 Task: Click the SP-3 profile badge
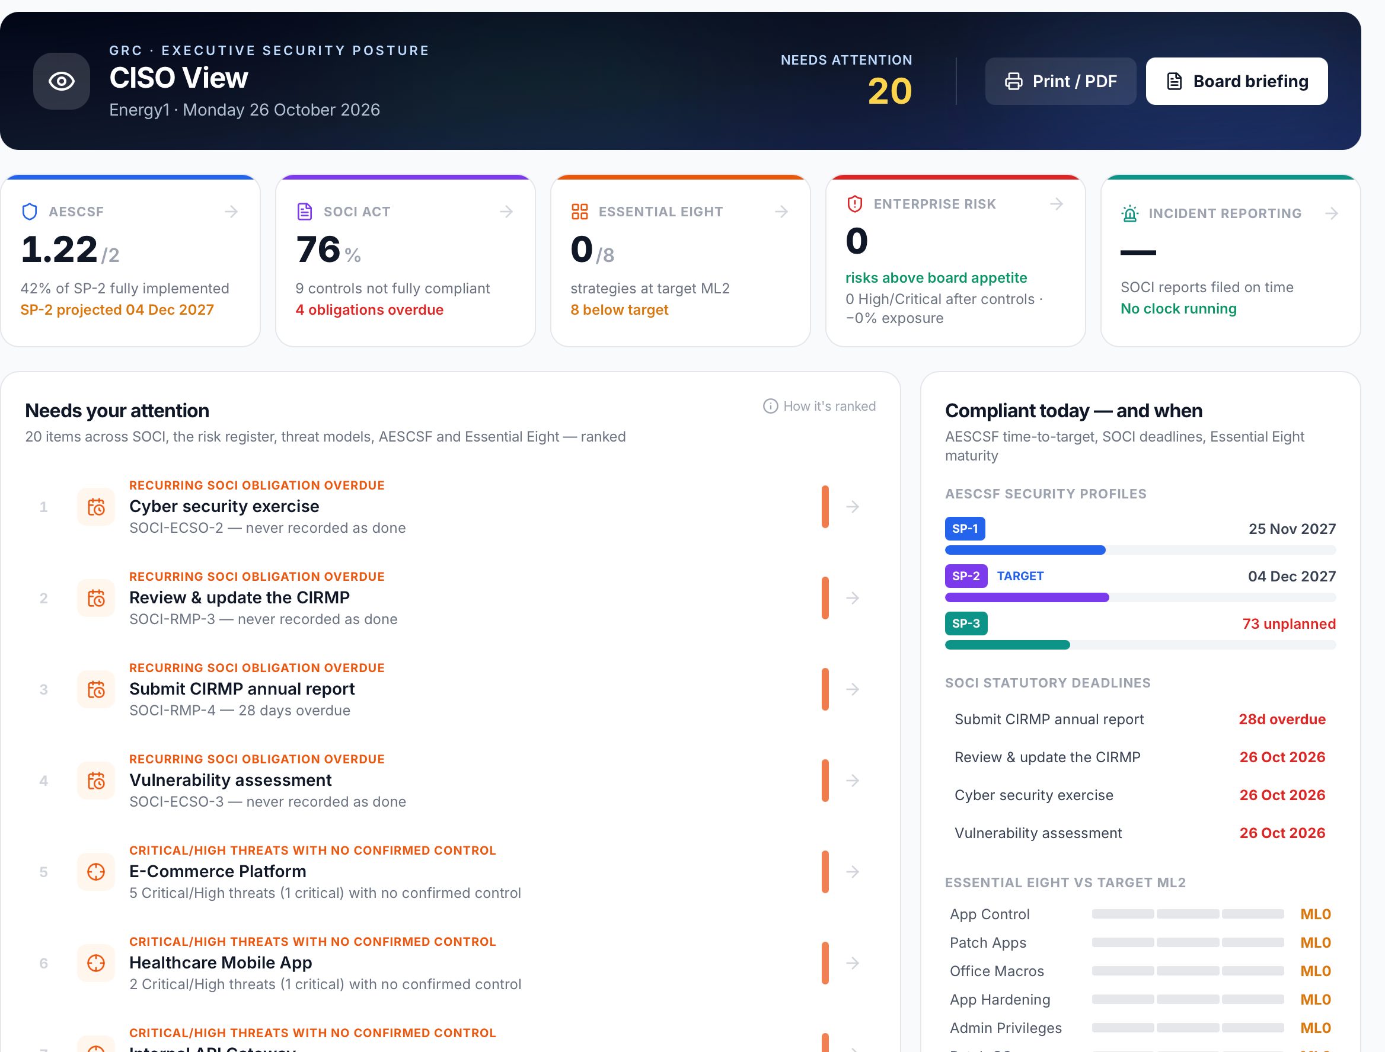966,623
